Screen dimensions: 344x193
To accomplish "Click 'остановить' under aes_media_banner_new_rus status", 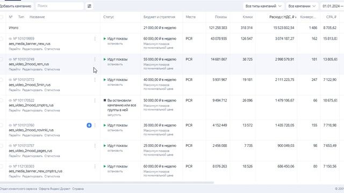I will click(x=115, y=44).
